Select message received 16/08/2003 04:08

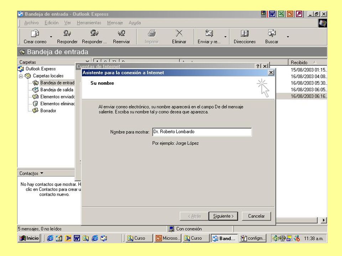coord(309,76)
